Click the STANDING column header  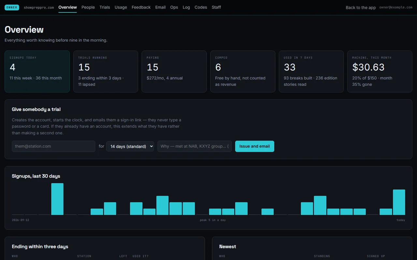[322, 256]
